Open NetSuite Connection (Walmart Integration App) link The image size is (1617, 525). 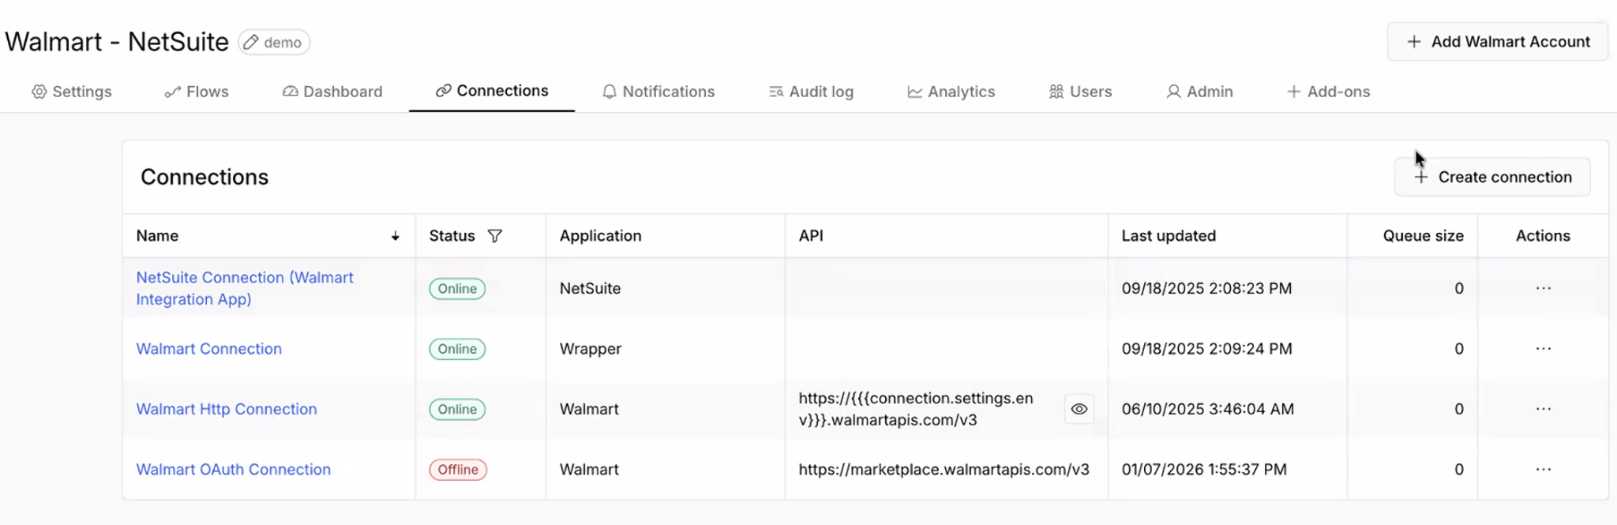[x=245, y=288]
